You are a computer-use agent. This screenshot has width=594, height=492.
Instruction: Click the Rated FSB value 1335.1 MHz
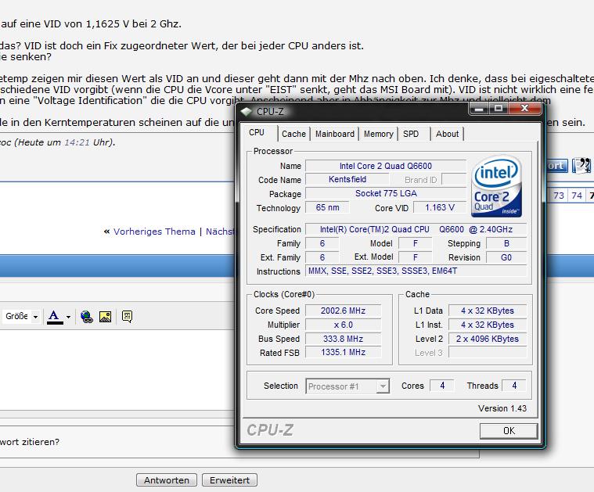(344, 353)
